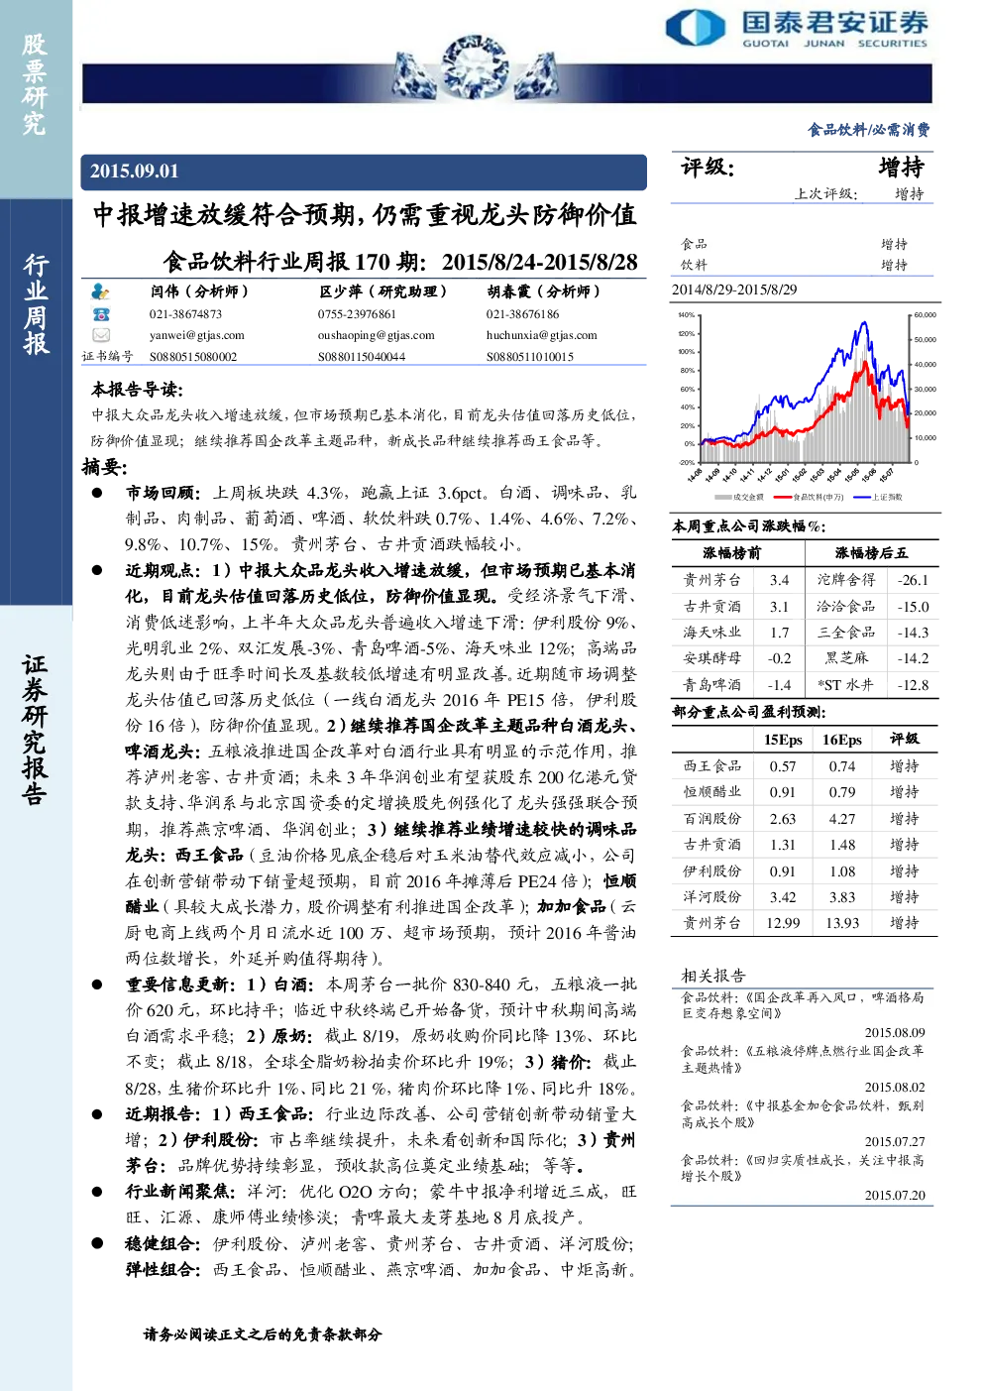Click 洋河股份 in earnings forecast table
Screen dimensions: 983x1391
(x=711, y=897)
